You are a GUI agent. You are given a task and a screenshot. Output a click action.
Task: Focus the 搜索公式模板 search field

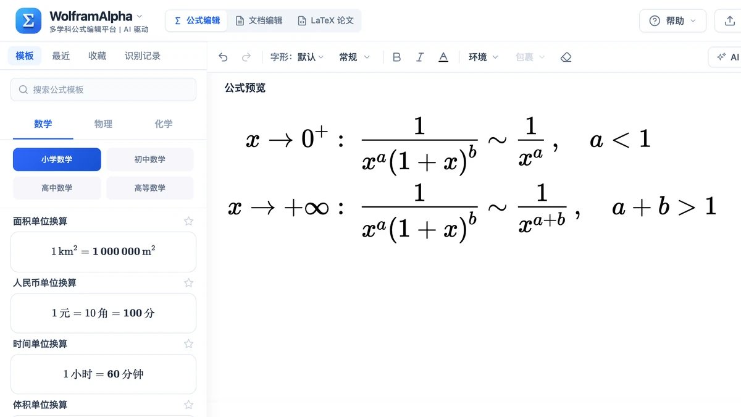click(103, 90)
